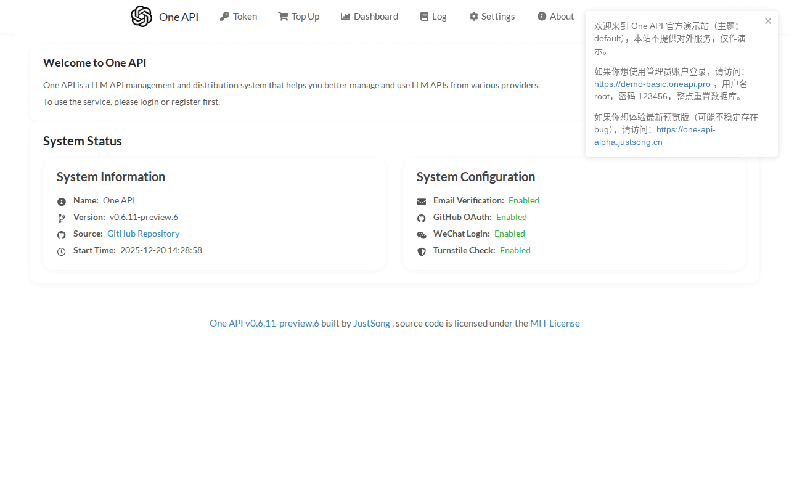Click the envelope icon for Email Verification
The height and width of the screenshot is (493, 789).
click(x=421, y=200)
